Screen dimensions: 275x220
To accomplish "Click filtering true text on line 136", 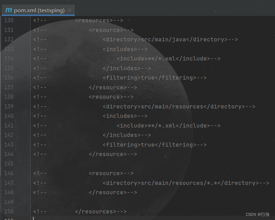I will (154, 78).
